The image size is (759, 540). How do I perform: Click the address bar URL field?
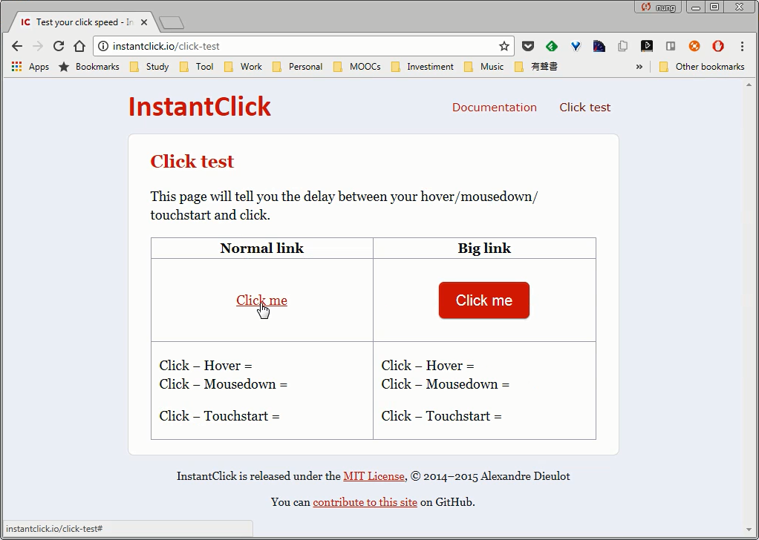(x=304, y=47)
